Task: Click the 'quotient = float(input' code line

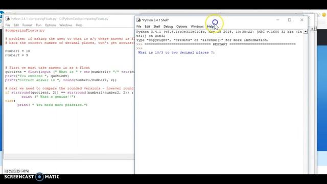Action: point(69,72)
